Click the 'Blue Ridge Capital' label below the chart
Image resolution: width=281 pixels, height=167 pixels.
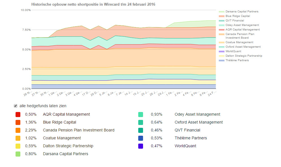pos(60,122)
